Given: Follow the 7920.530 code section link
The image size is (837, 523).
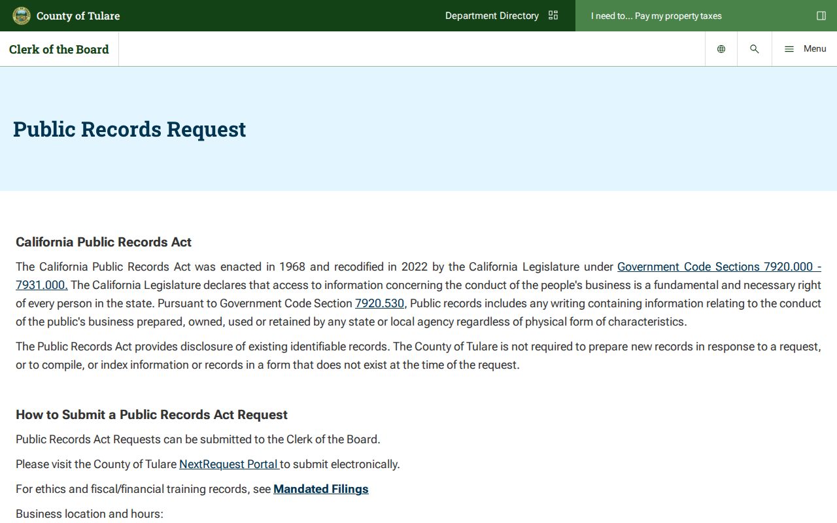Looking at the screenshot, I should click(x=379, y=303).
